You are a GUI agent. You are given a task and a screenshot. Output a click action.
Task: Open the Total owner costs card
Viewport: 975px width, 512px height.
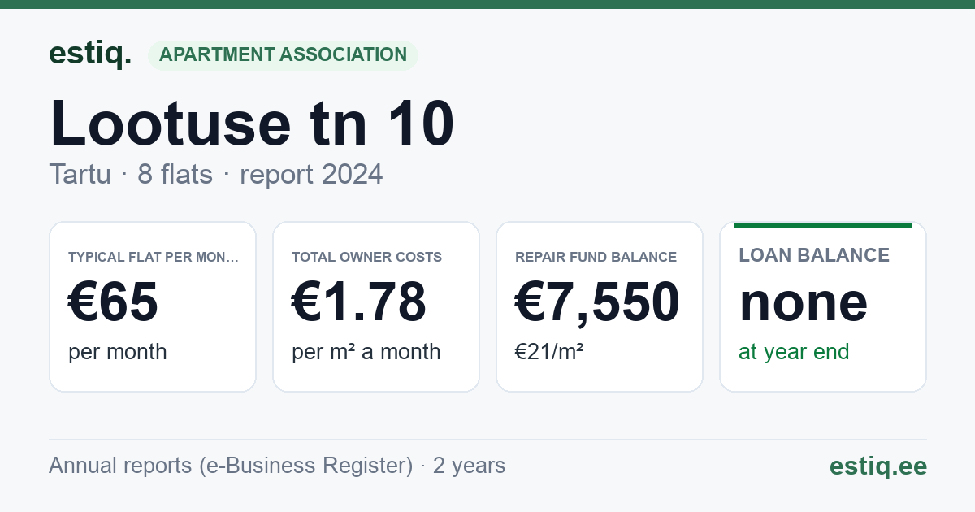pyautogui.click(x=376, y=307)
